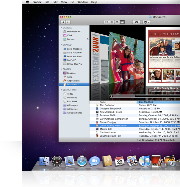Select Aki's Mac mini in Shared

tap(74, 53)
